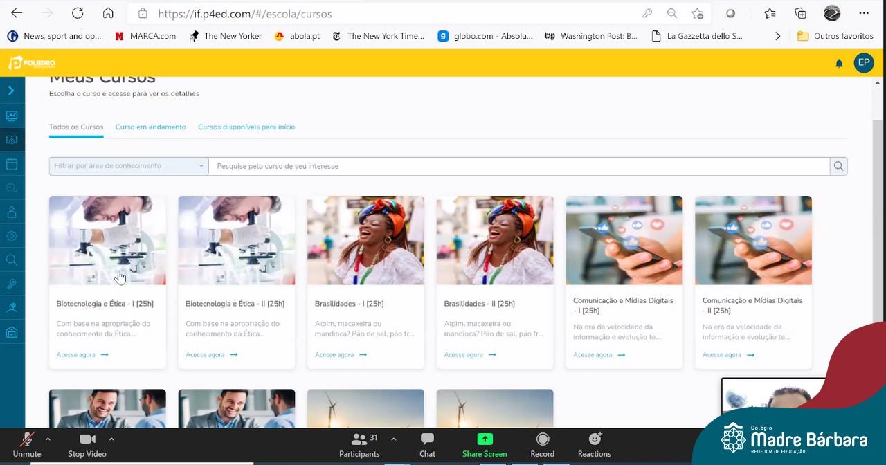The width and height of the screenshot is (886, 465).
Task: Expand the audio options arrow beside Unmute
Action: click(48, 439)
